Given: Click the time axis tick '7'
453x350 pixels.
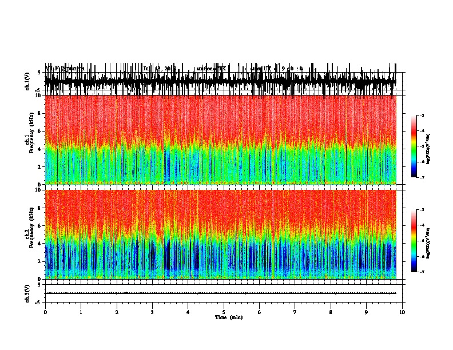Looking at the screenshot, I should pos(295,312).
